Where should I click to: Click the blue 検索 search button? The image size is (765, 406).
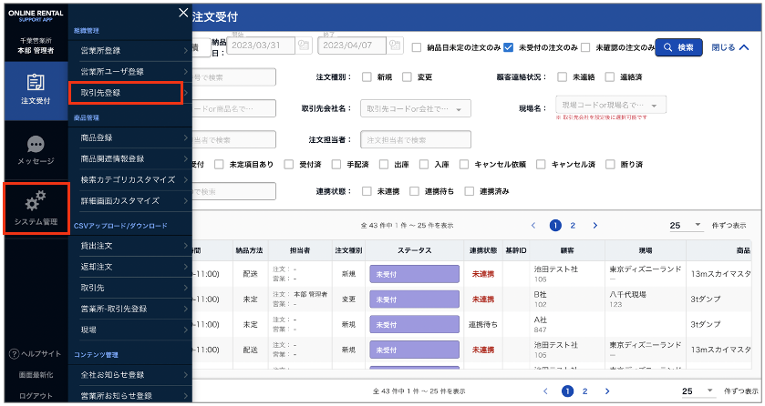pyautogui.click(x=678, y=47)
